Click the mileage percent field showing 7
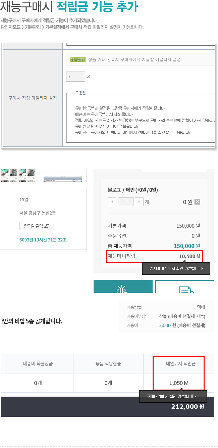Screen dimensions: 218x448 75,77
